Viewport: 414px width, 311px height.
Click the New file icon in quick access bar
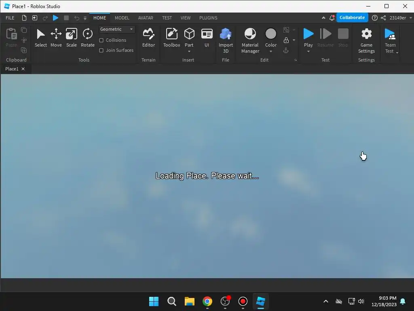24,18
